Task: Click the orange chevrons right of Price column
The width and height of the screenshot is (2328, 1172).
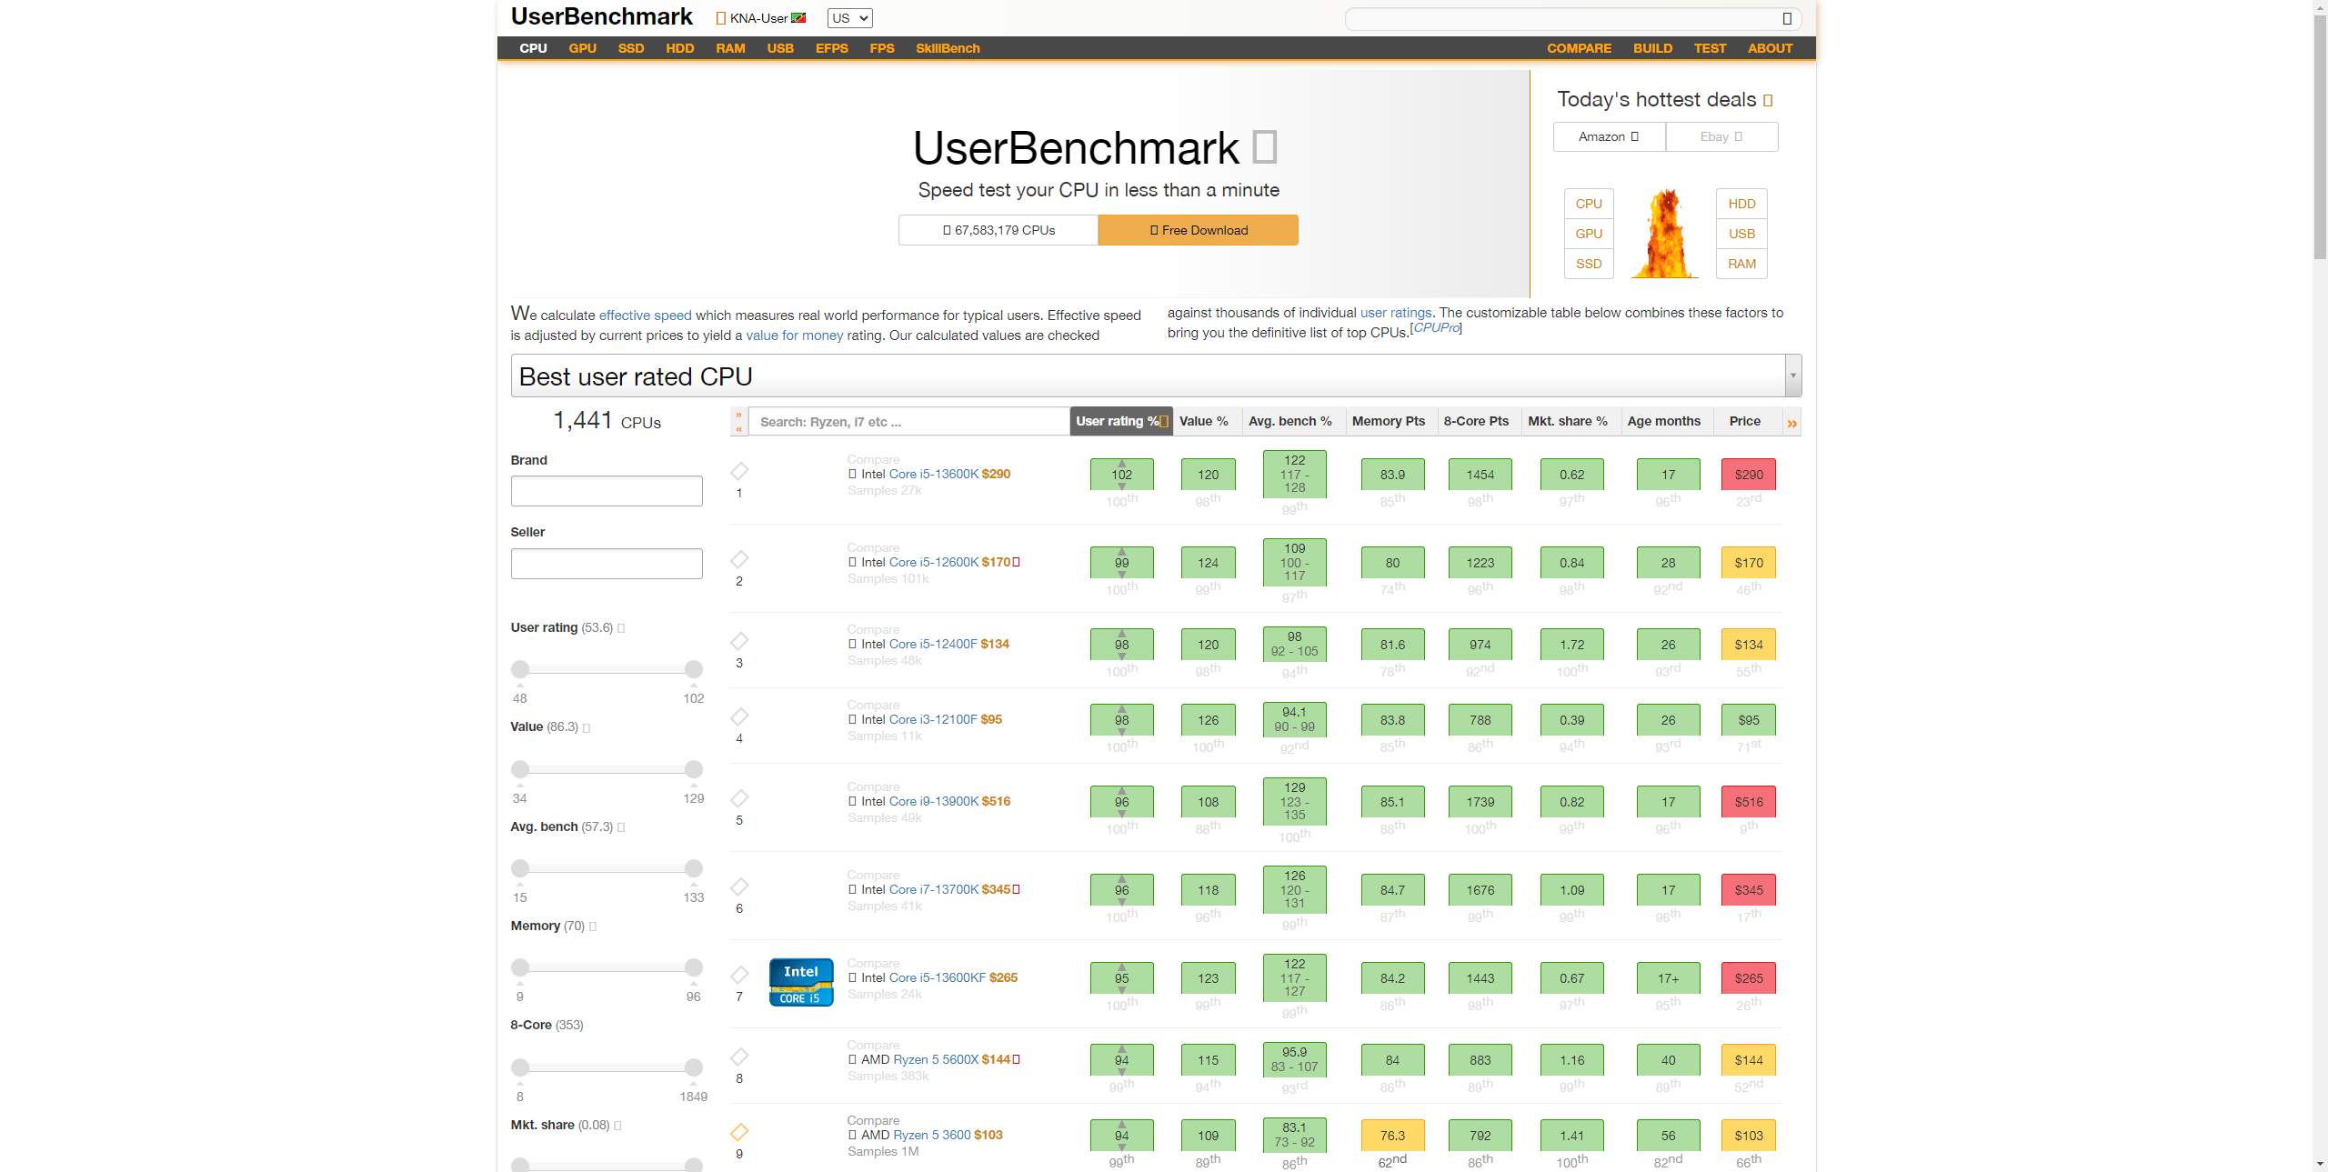Action: pyautogui.click(x=1791, y=423)
